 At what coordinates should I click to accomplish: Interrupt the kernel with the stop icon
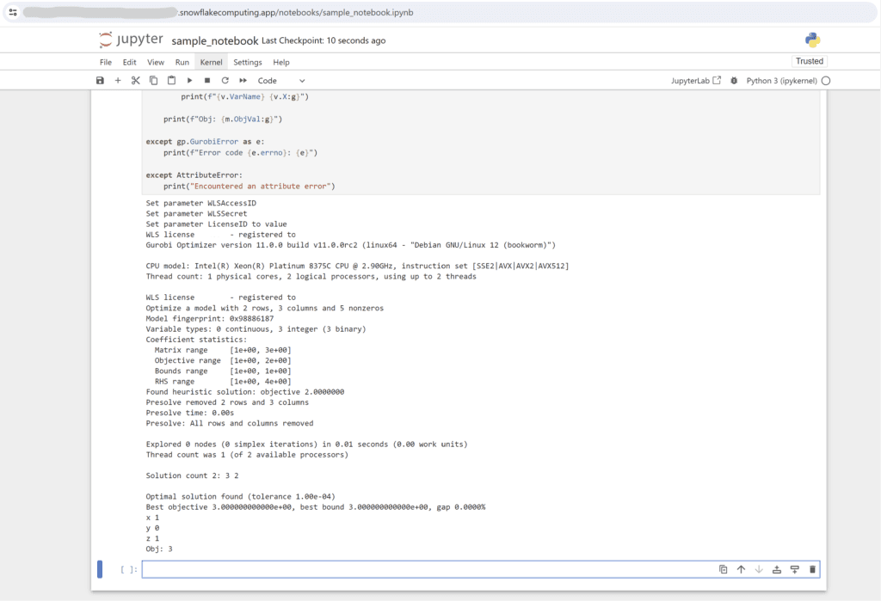[x=207, y=80]
